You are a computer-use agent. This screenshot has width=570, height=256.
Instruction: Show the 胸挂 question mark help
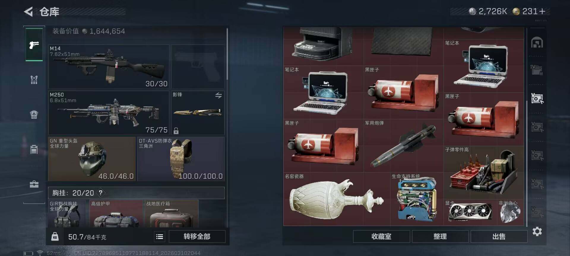[101, 193]
